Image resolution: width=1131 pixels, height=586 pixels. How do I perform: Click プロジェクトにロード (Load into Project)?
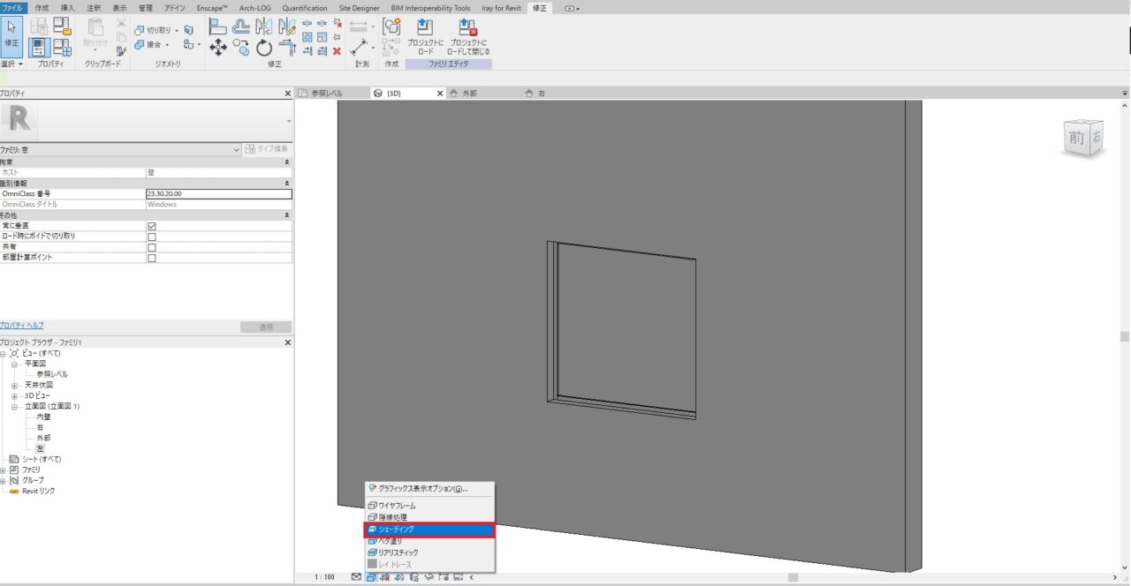(425, 37)
